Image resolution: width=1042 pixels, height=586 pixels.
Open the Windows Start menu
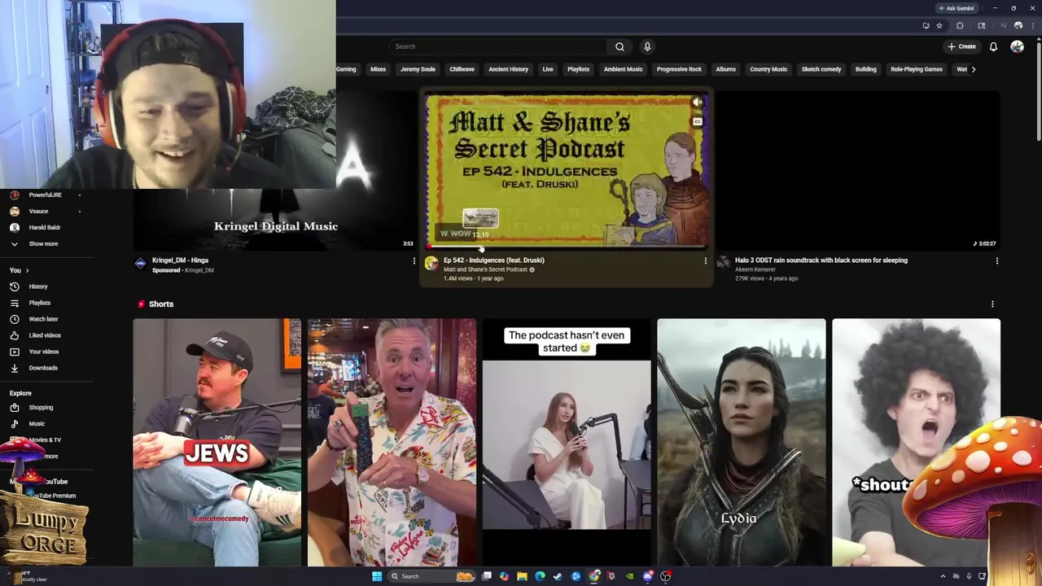point(377,576)
